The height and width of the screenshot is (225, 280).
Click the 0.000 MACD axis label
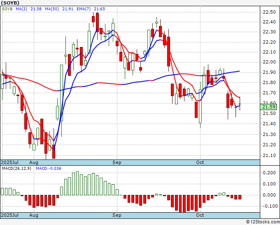(269, 195)
